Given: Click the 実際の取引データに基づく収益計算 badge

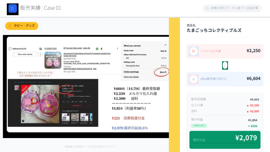Looking at the screenshot, I should click(x=232, y=8).
